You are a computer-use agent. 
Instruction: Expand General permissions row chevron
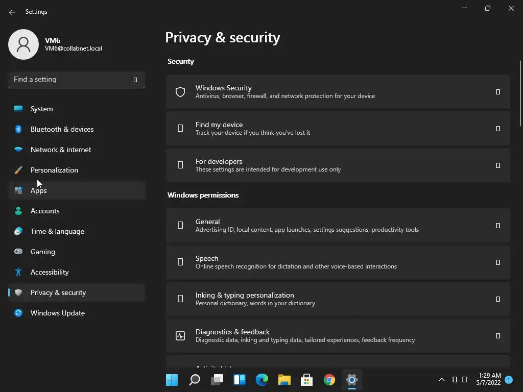(x=497, y=225)
